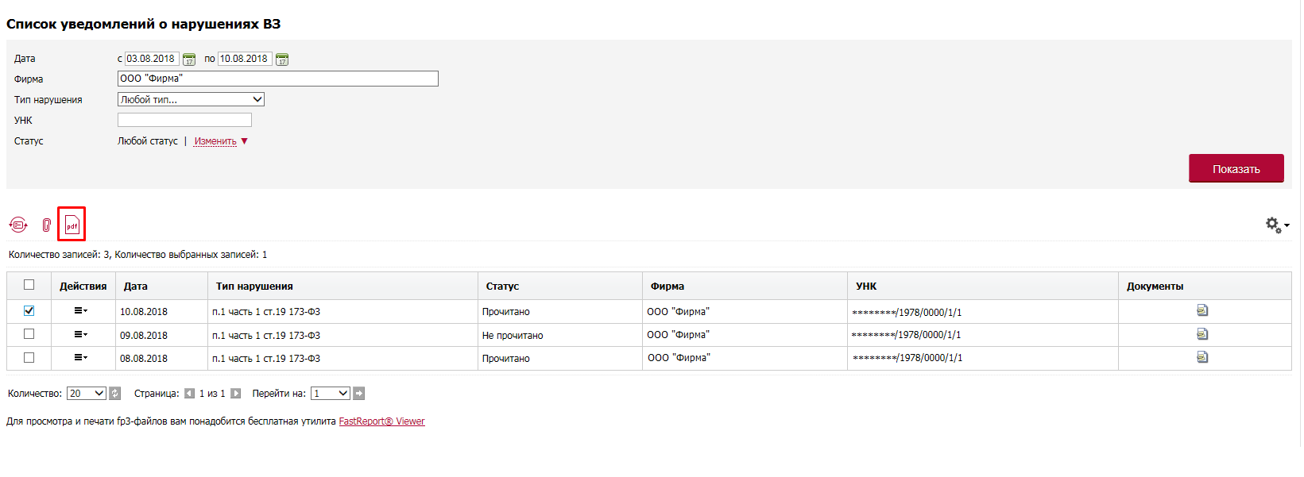This screenshot has height=477, width=1304.
Task: Open calendar picker for start date 03.08.2018
Action: coord(189,60)
